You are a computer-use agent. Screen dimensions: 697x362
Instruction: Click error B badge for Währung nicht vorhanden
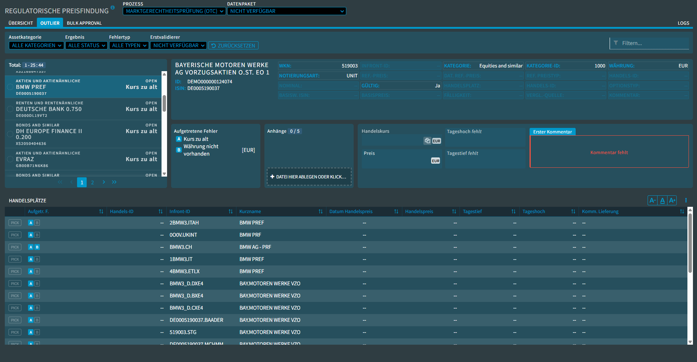tap(179, 150)
